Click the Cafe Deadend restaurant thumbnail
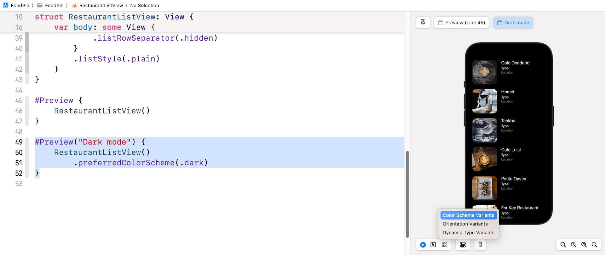Screen dimensions: 605x255 coord(484,72)
